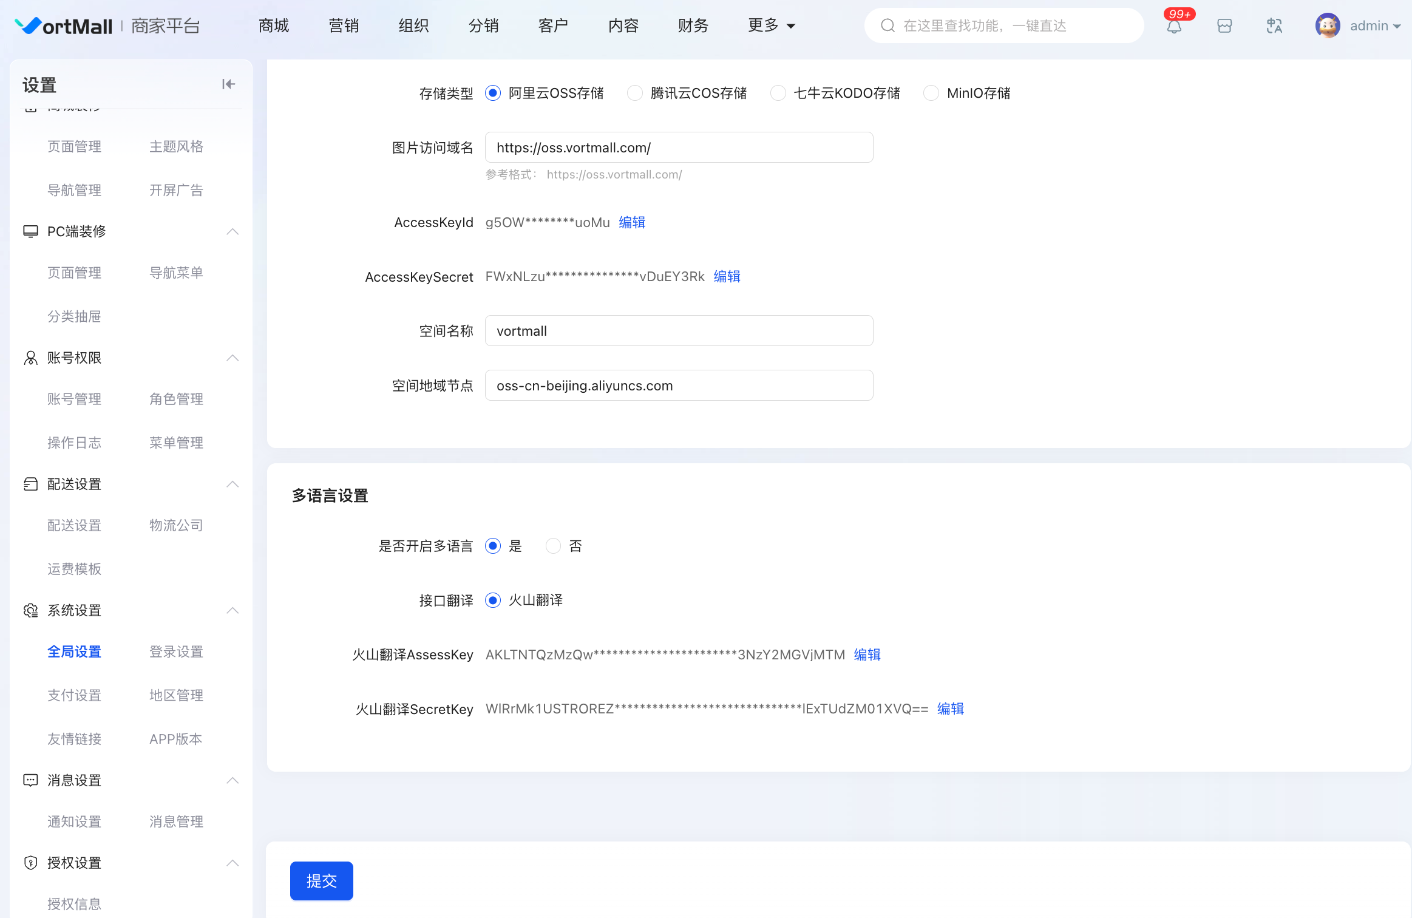Select 腾讯云COS存储 storage type
This screenshot has width=1412, height=918.
pyautogui.click(x=635, y=93)
